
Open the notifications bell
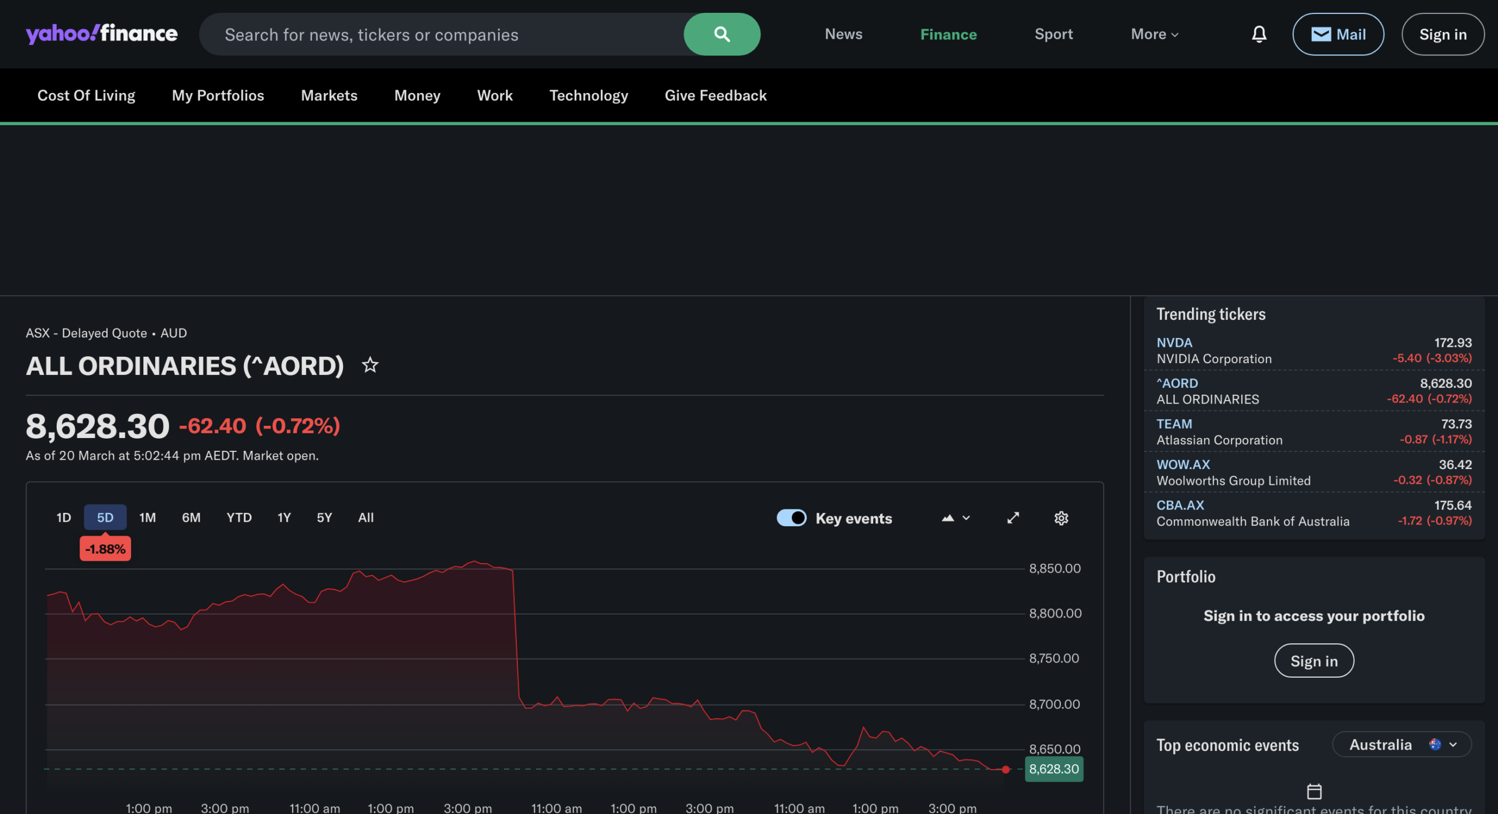(1259, 35)
